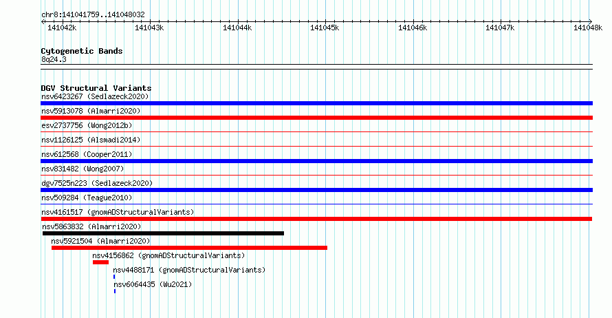Open nsv6064435 (Wu2021) variant label

click(x=153, y=284)
